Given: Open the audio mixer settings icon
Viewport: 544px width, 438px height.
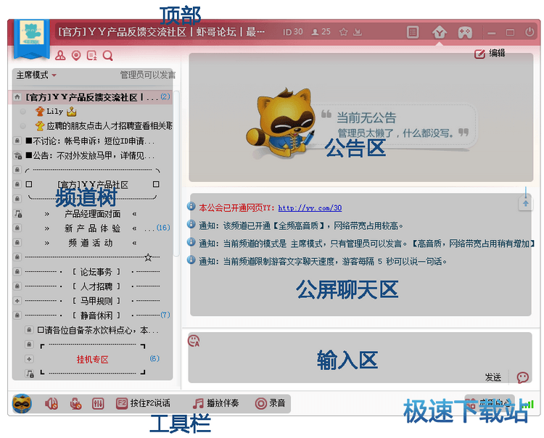Looking at the screenshot, I should tap(98, 404).
